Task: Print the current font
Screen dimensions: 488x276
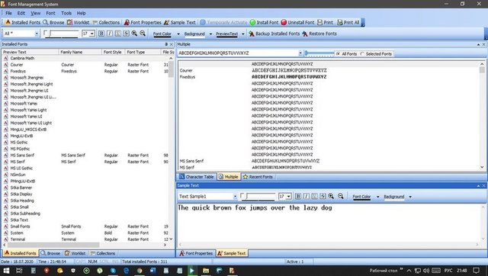Action: tap(325, 22)
